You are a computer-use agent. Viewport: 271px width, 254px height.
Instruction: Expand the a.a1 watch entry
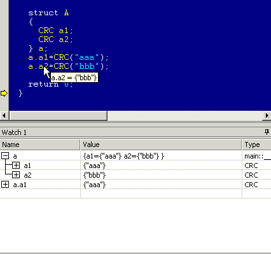5,185
